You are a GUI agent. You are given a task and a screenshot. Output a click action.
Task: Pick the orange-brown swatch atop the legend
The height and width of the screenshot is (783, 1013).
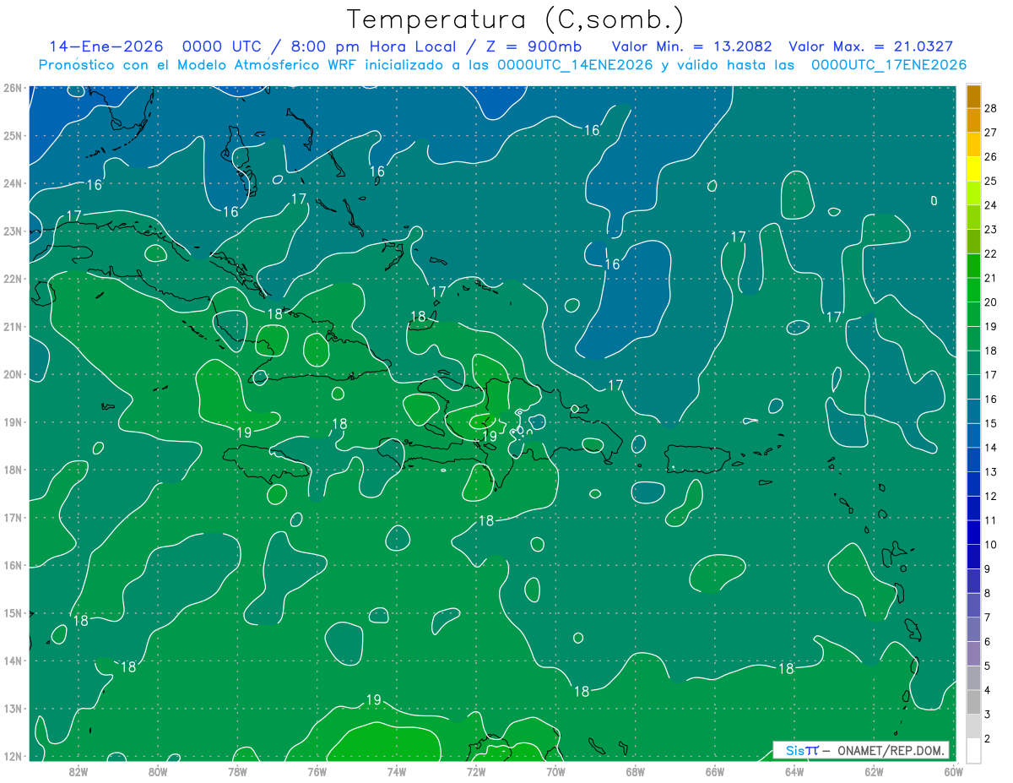pyautogui.click(x=973, y=96)
